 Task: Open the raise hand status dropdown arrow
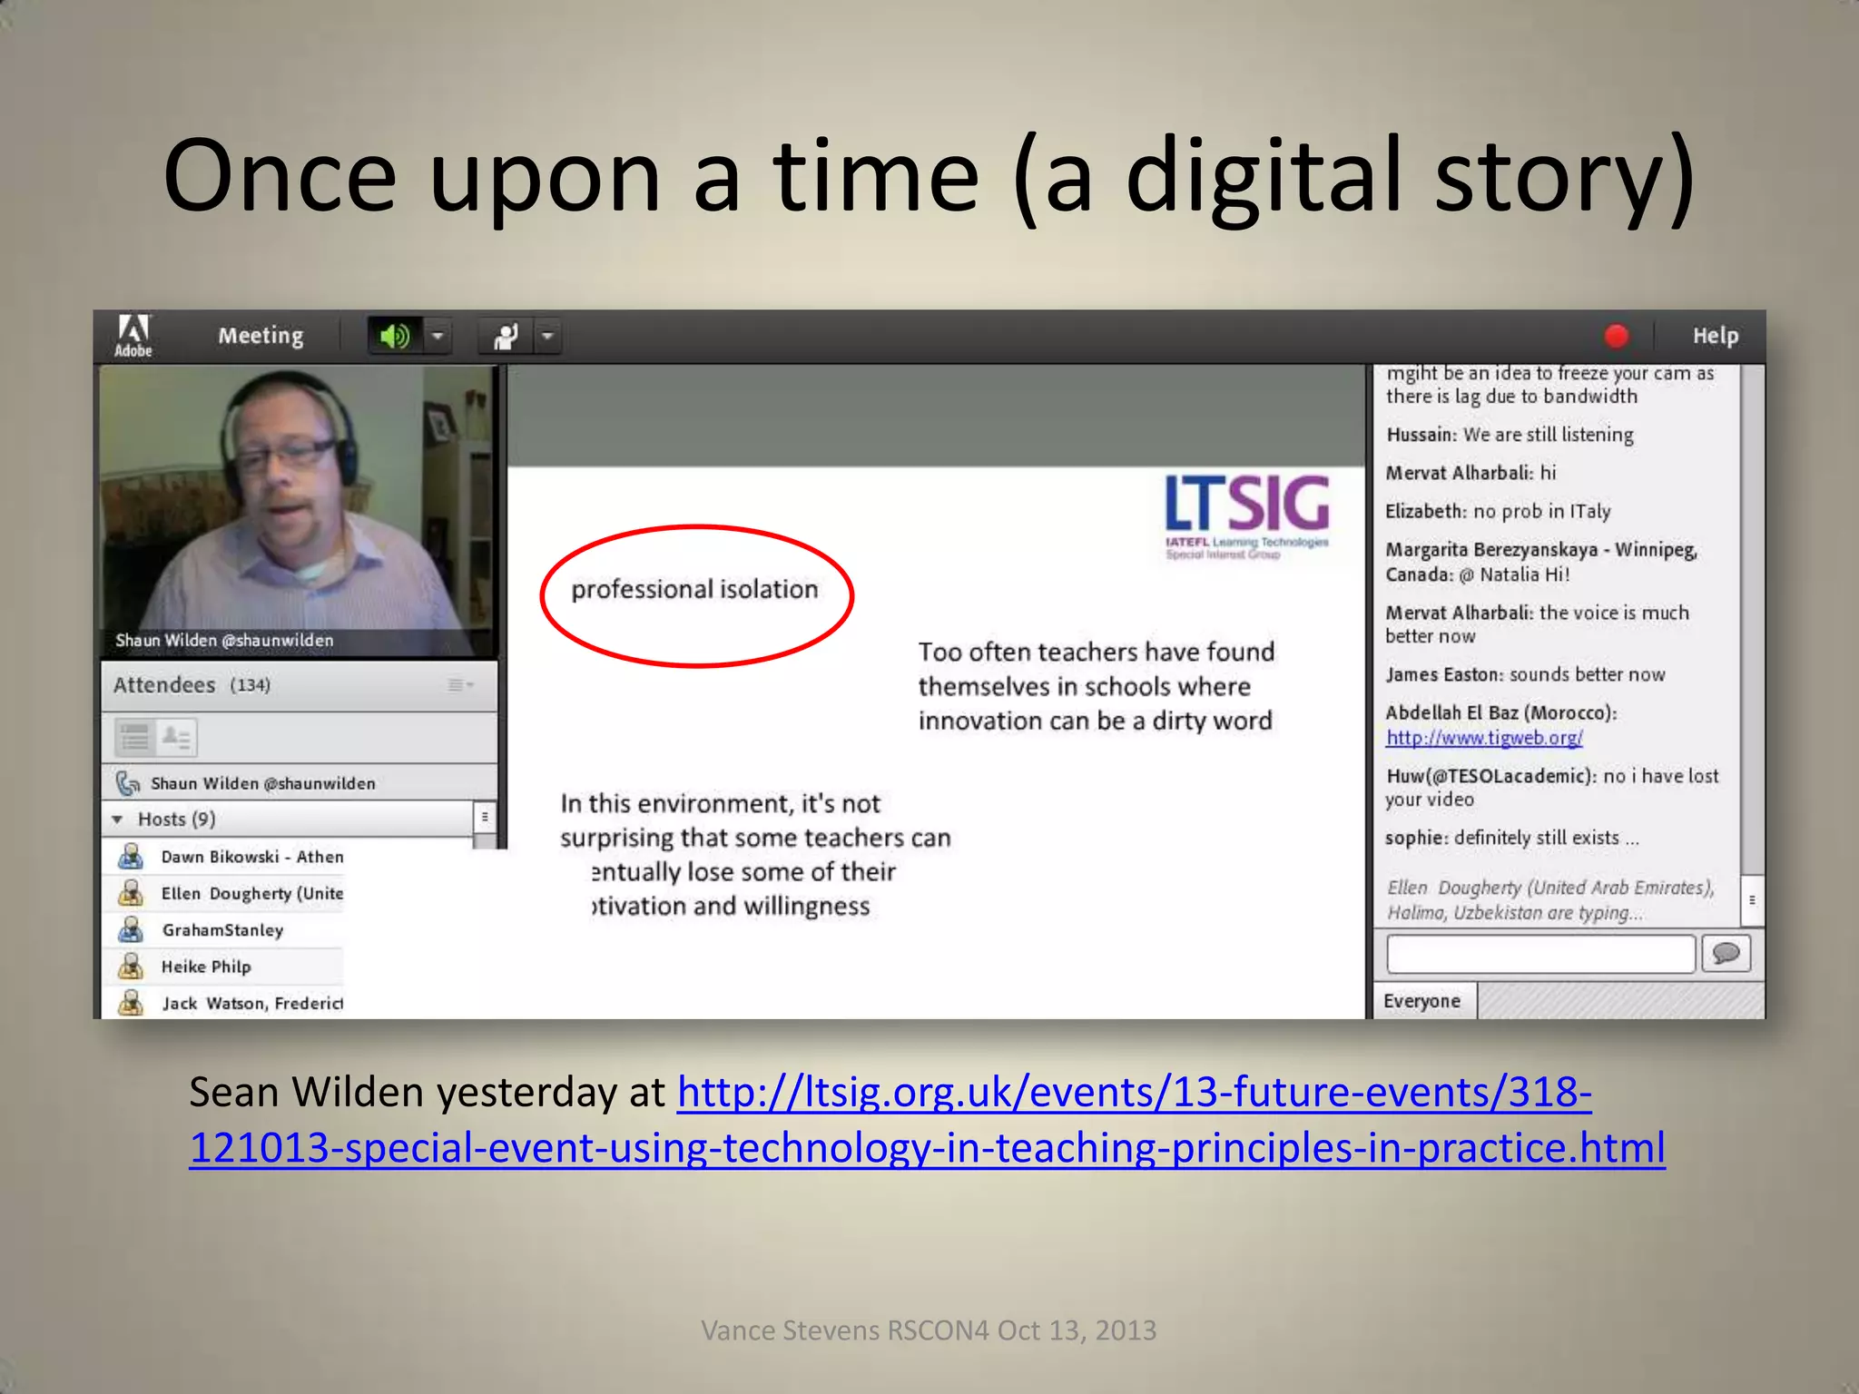coord(547,337)
